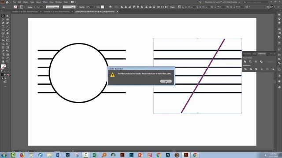Select the Column Graph tool
The height and width of the screenshot is (158, 282).
7,54
